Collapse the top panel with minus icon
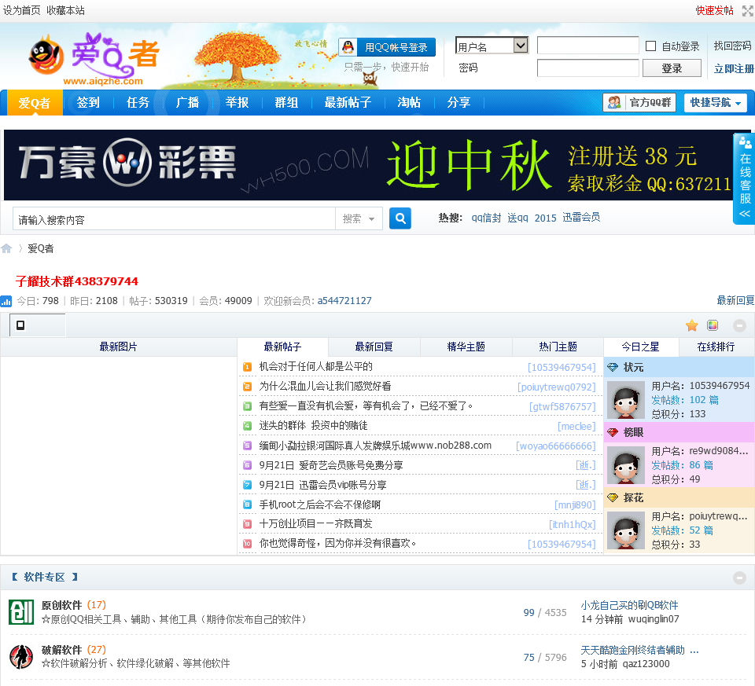The width and height of the screenshot is (755, 686). (x=739, y=325)
